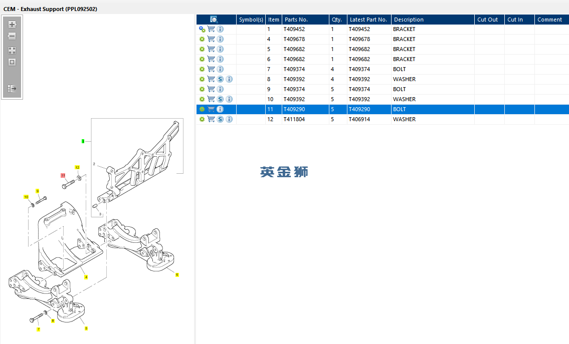Open info for item 8 washer
This screenshot has width=569, height=344.
[x=229, y=79]
